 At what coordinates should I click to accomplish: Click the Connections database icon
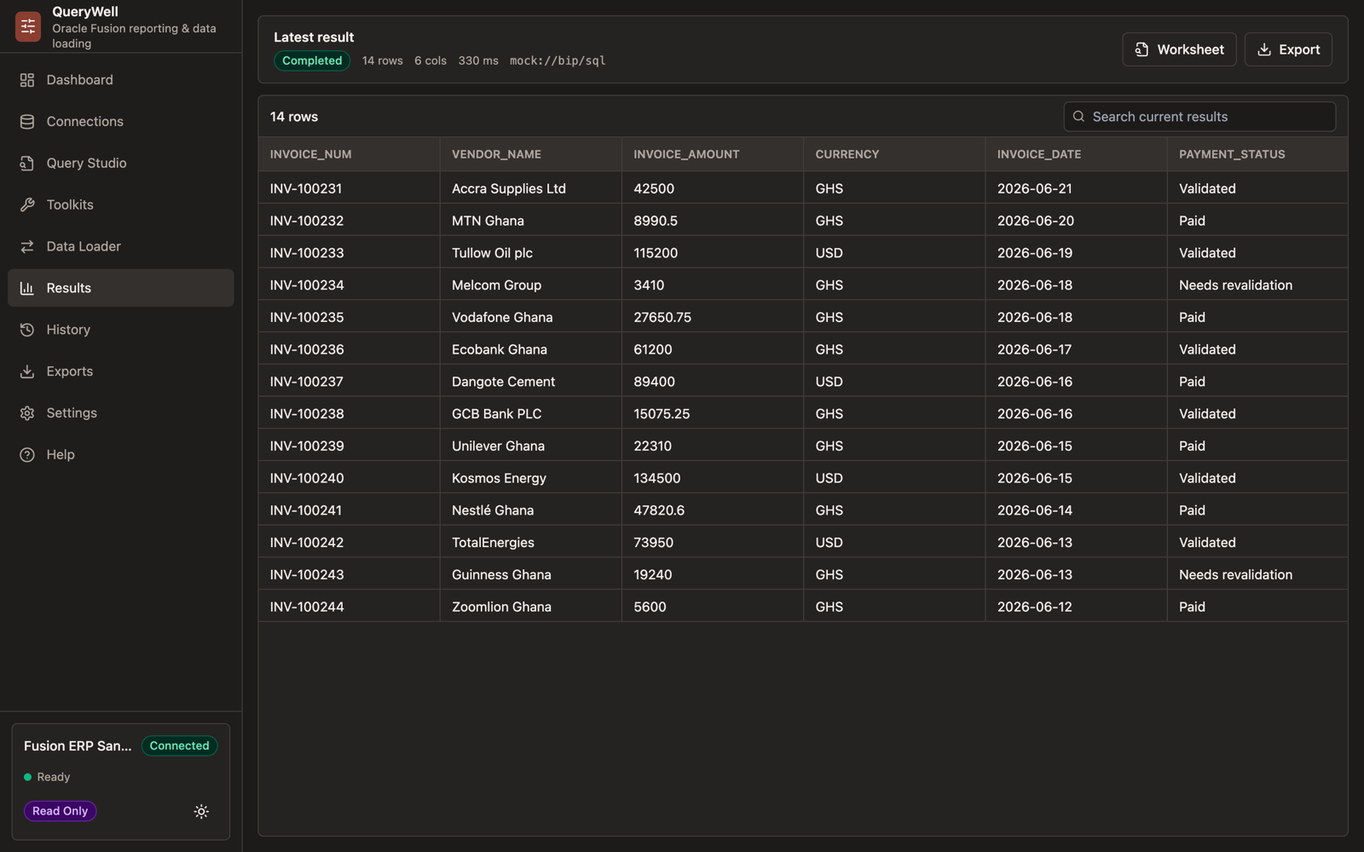pyautogui.click(x=27, y=122)
